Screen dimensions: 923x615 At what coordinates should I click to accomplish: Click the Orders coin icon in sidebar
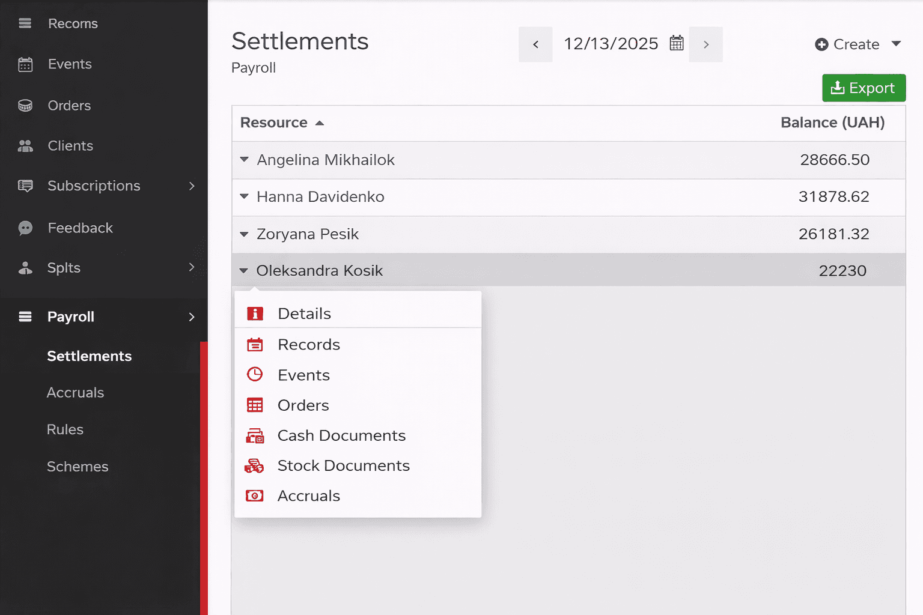(x=25, y=106)
